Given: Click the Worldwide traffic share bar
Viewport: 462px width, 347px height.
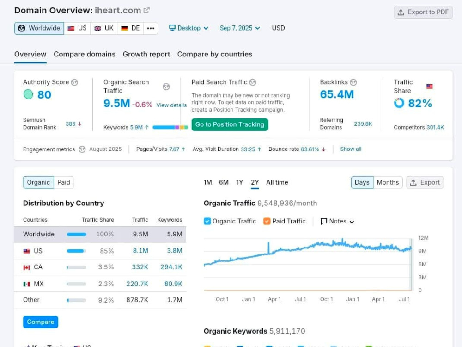Looking at the screenshot, I should coord(77,235).
